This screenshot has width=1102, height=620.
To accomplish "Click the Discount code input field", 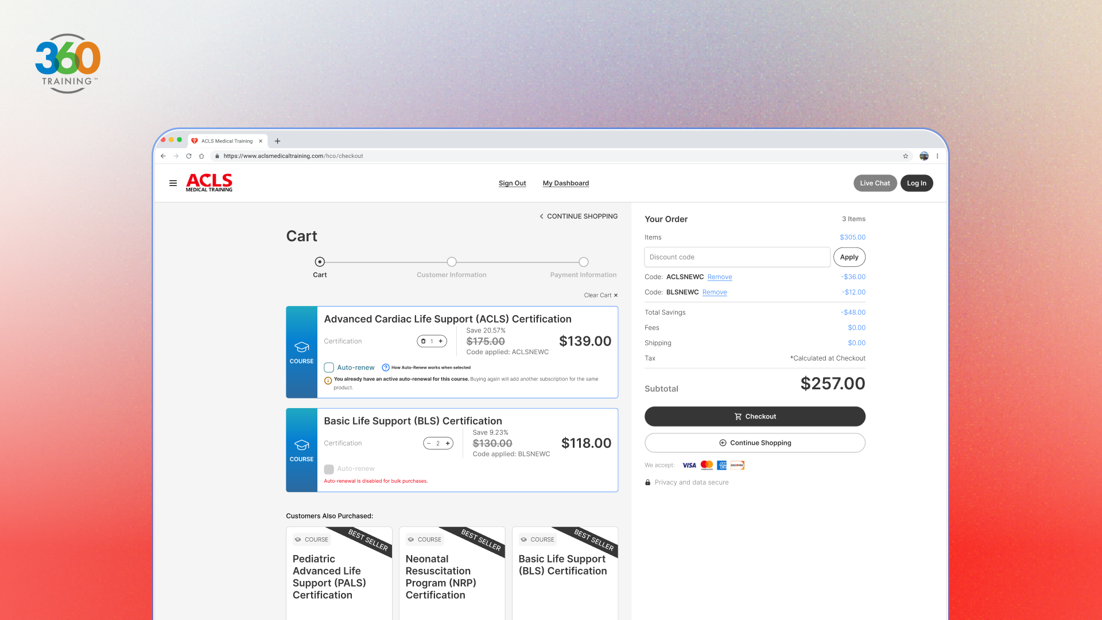I will click(736, 257).
